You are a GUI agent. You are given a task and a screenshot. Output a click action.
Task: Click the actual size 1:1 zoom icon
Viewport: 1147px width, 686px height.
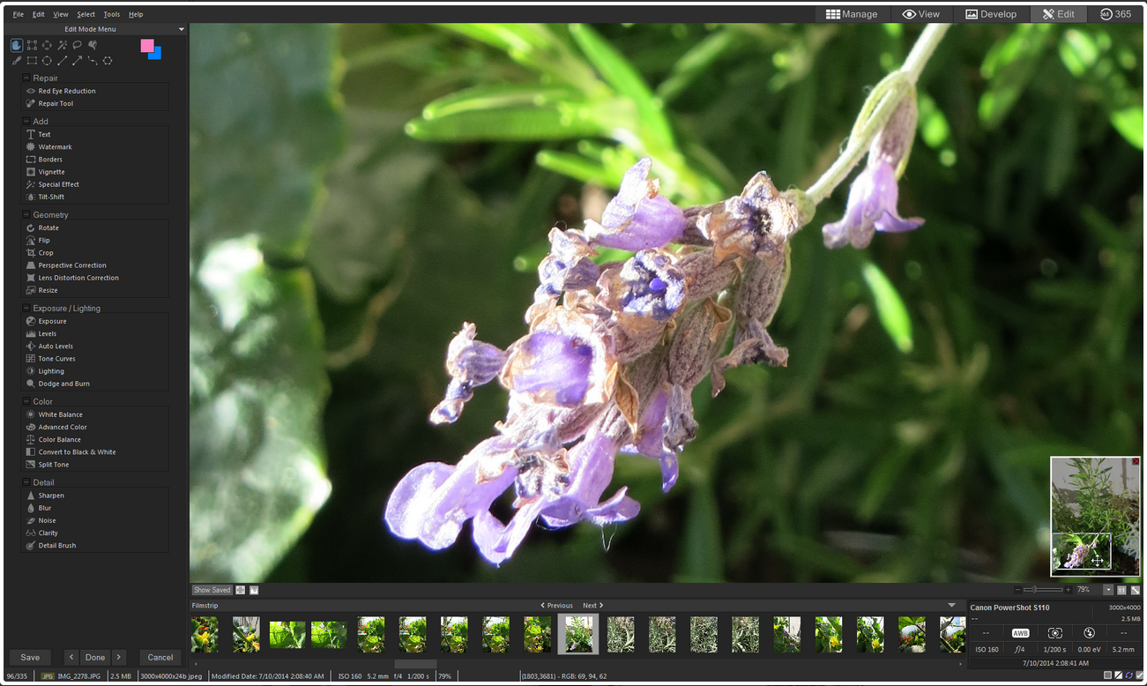point(1121,590)
